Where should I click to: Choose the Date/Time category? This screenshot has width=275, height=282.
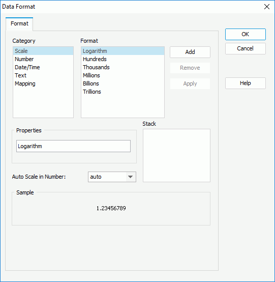tap(43, 67)
